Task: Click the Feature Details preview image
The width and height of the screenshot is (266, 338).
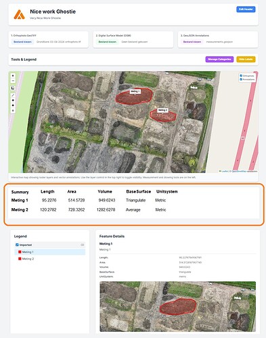Action: (x=178, y=306)
